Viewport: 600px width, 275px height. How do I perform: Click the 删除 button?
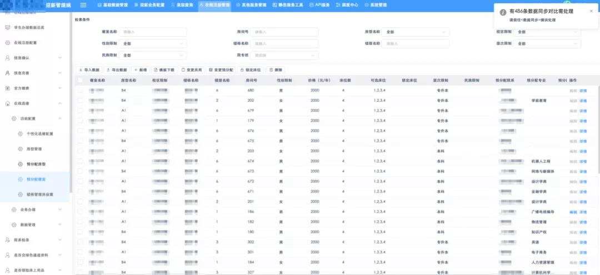point(276,70)
